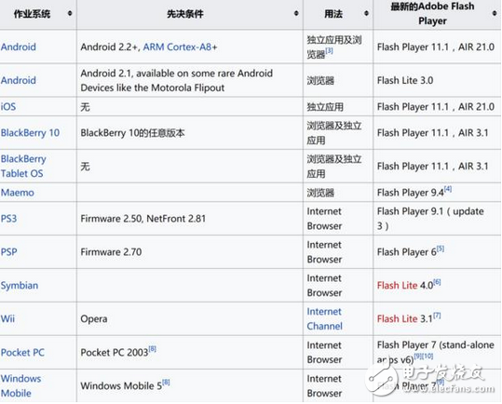Sort table by 作业系统 column arrows
Viewport: 502px width, 404px height.
(x=70, y=13)
